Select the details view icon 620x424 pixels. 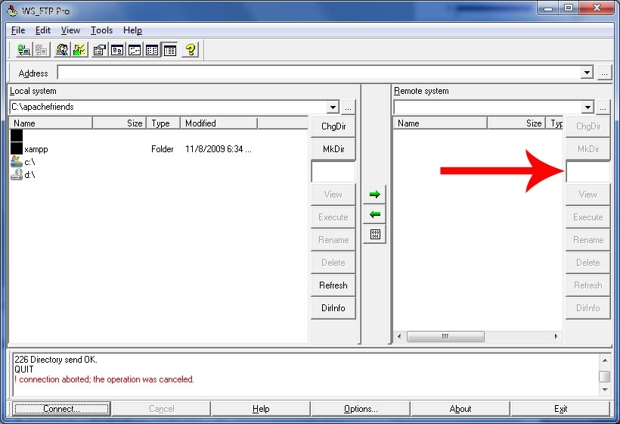pyautogui.click(x=169, y=50)
